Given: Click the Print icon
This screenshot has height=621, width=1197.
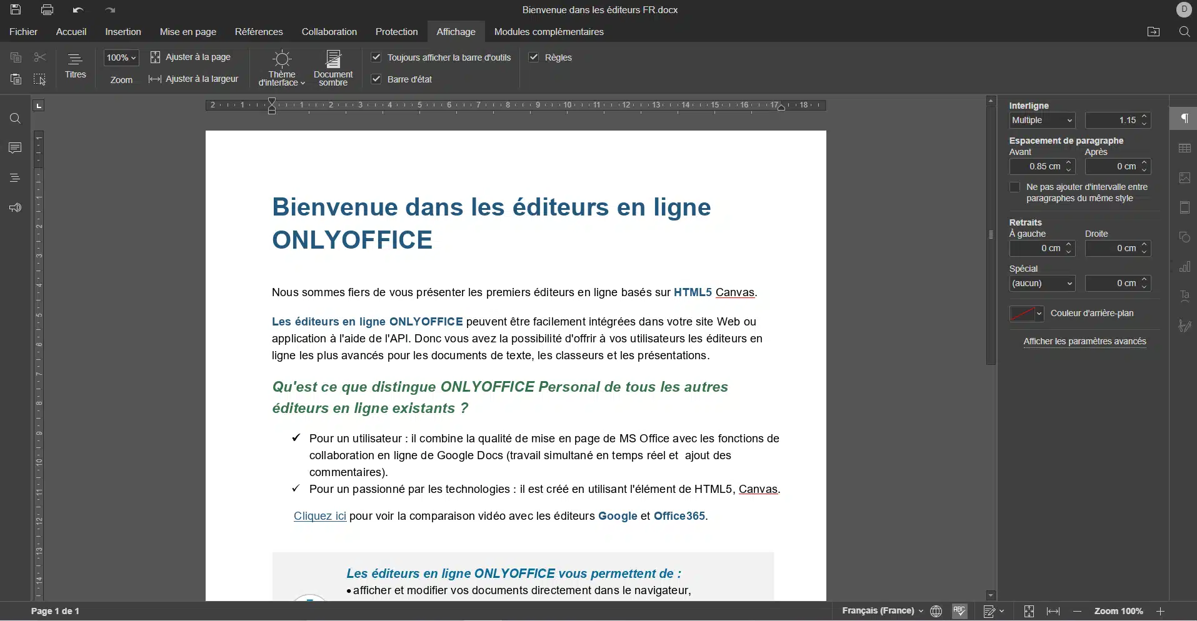Looking at the screenshot, I should tap(47, 9).
